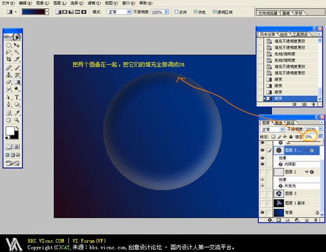Switch to Quick Mask mode
Screen dimensions: 326x252
[17, 147]
